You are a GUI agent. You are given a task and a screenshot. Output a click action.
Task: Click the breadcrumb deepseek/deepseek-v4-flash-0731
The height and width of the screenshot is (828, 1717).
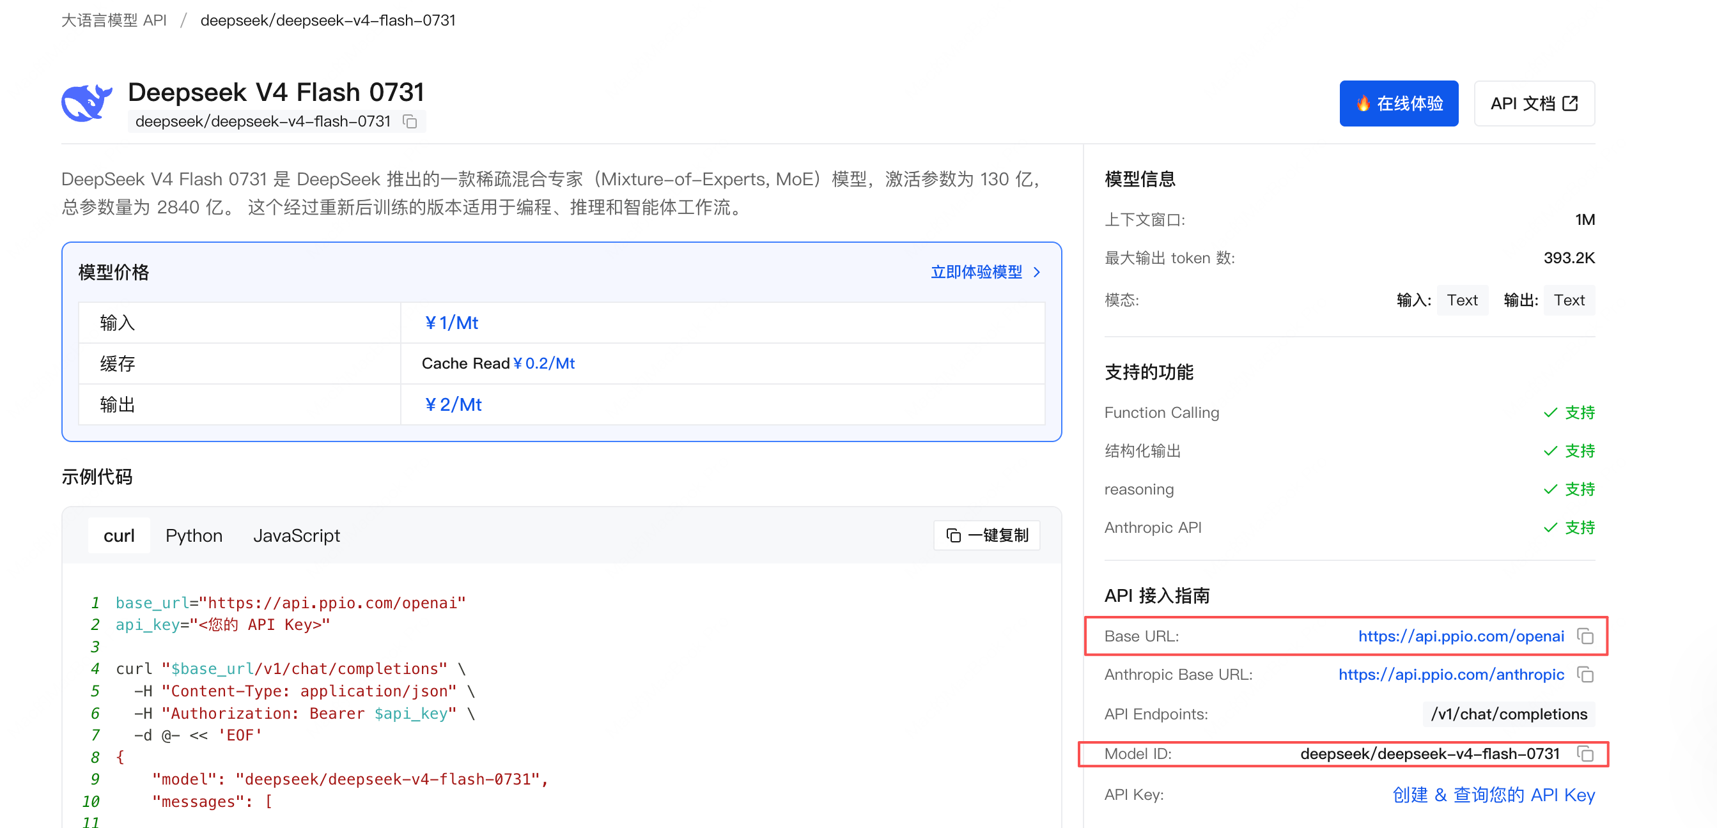pos(328,20)
